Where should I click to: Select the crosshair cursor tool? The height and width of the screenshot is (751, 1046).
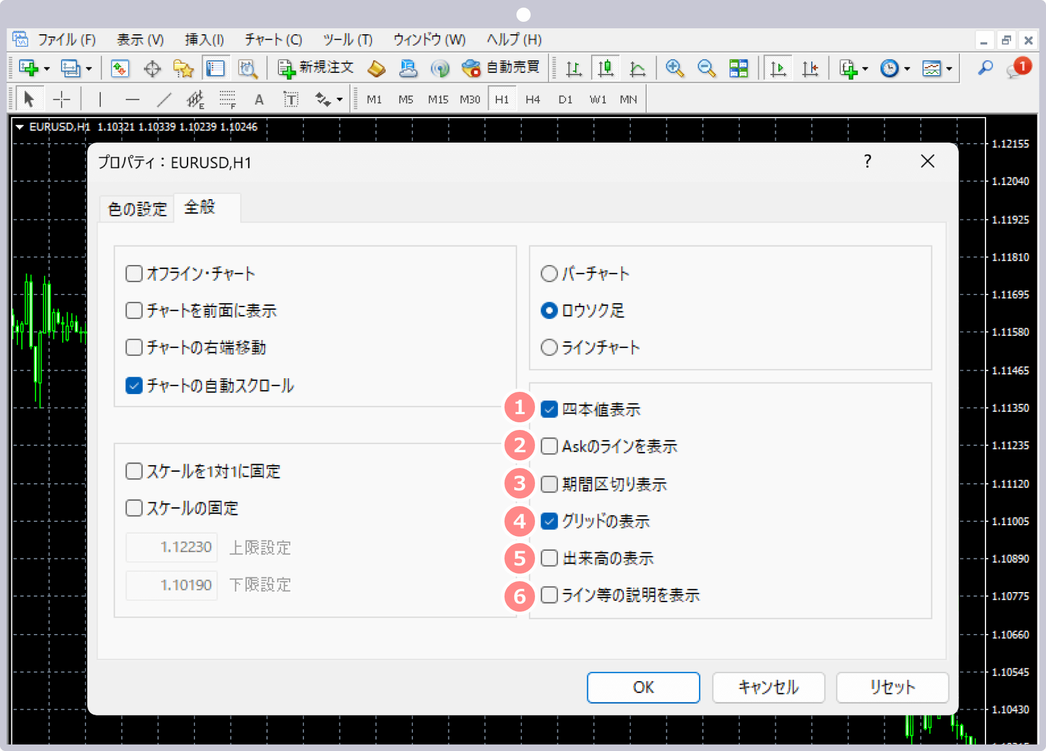pos(62,100)
